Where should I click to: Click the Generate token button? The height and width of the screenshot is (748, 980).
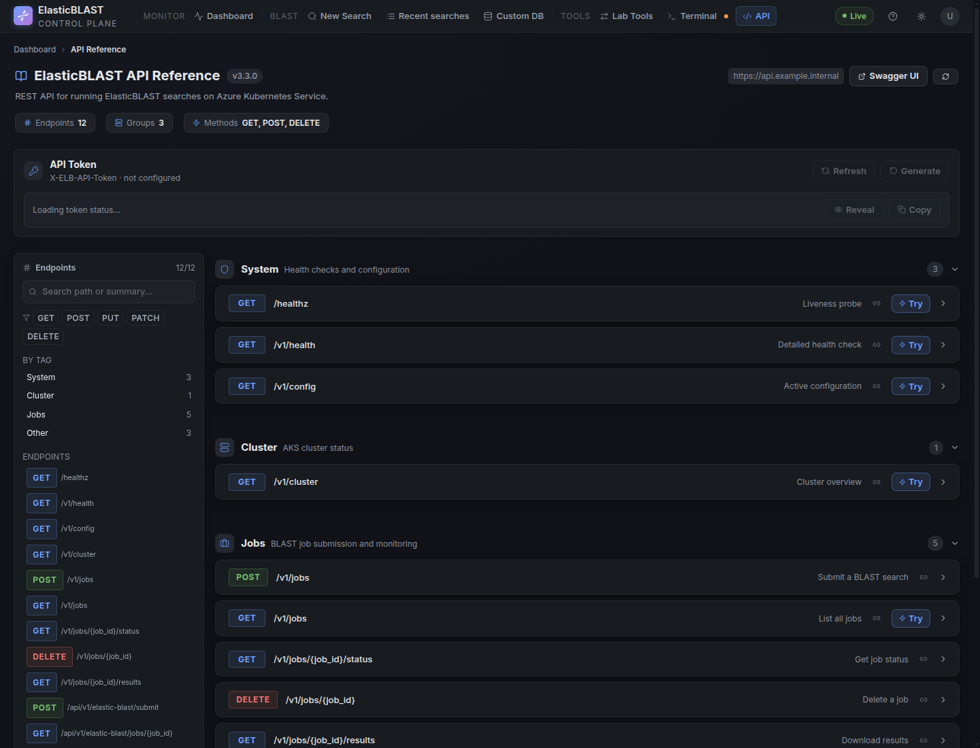tap(915, 171)
